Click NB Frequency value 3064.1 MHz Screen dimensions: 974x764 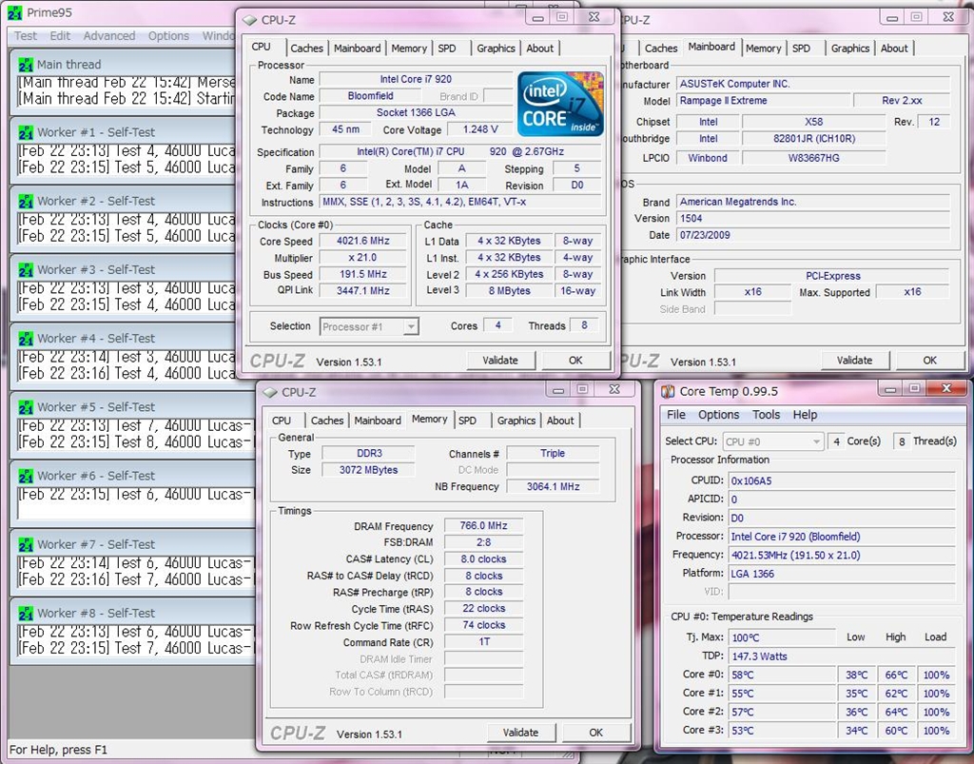point(553,487)
